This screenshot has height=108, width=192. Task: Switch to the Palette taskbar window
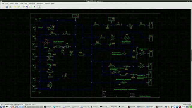point(151,107)
